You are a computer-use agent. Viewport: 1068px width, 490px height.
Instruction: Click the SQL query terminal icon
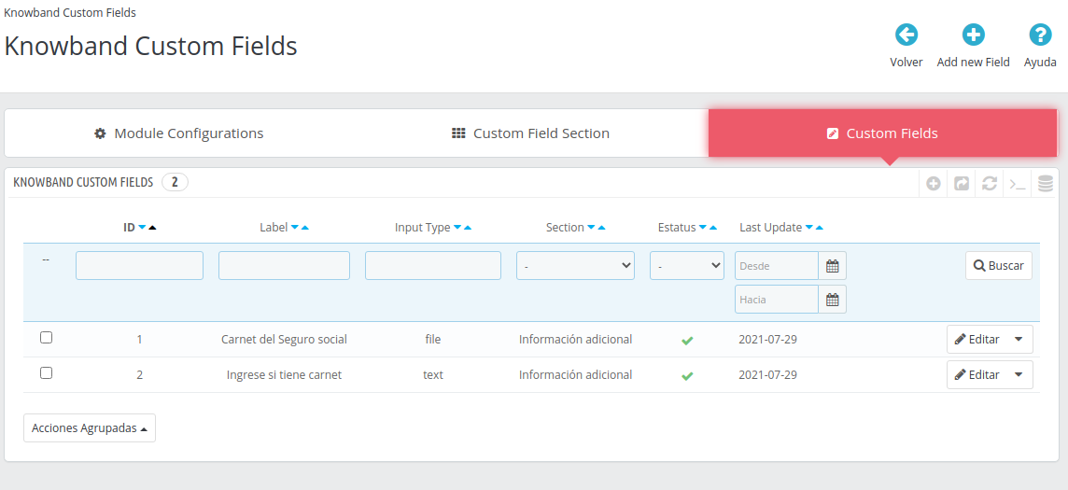[1018, 184]
